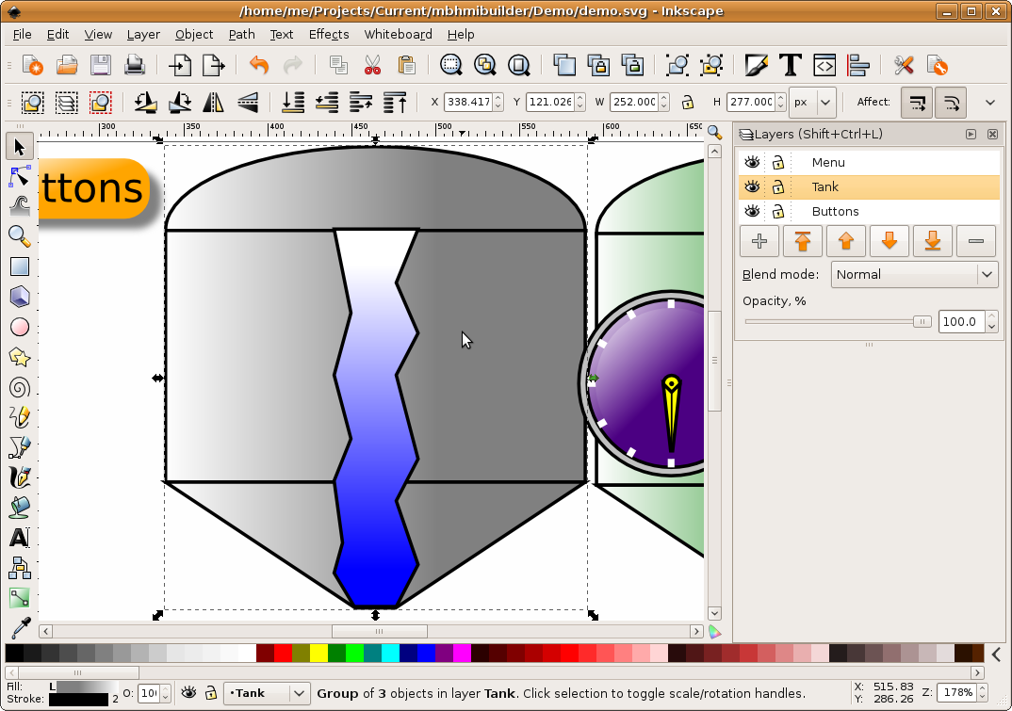Image resolution: width=1012 pixels, height=711 pixels.
Task: Click X coordinate spinner arrows
Action: point(498,102)
